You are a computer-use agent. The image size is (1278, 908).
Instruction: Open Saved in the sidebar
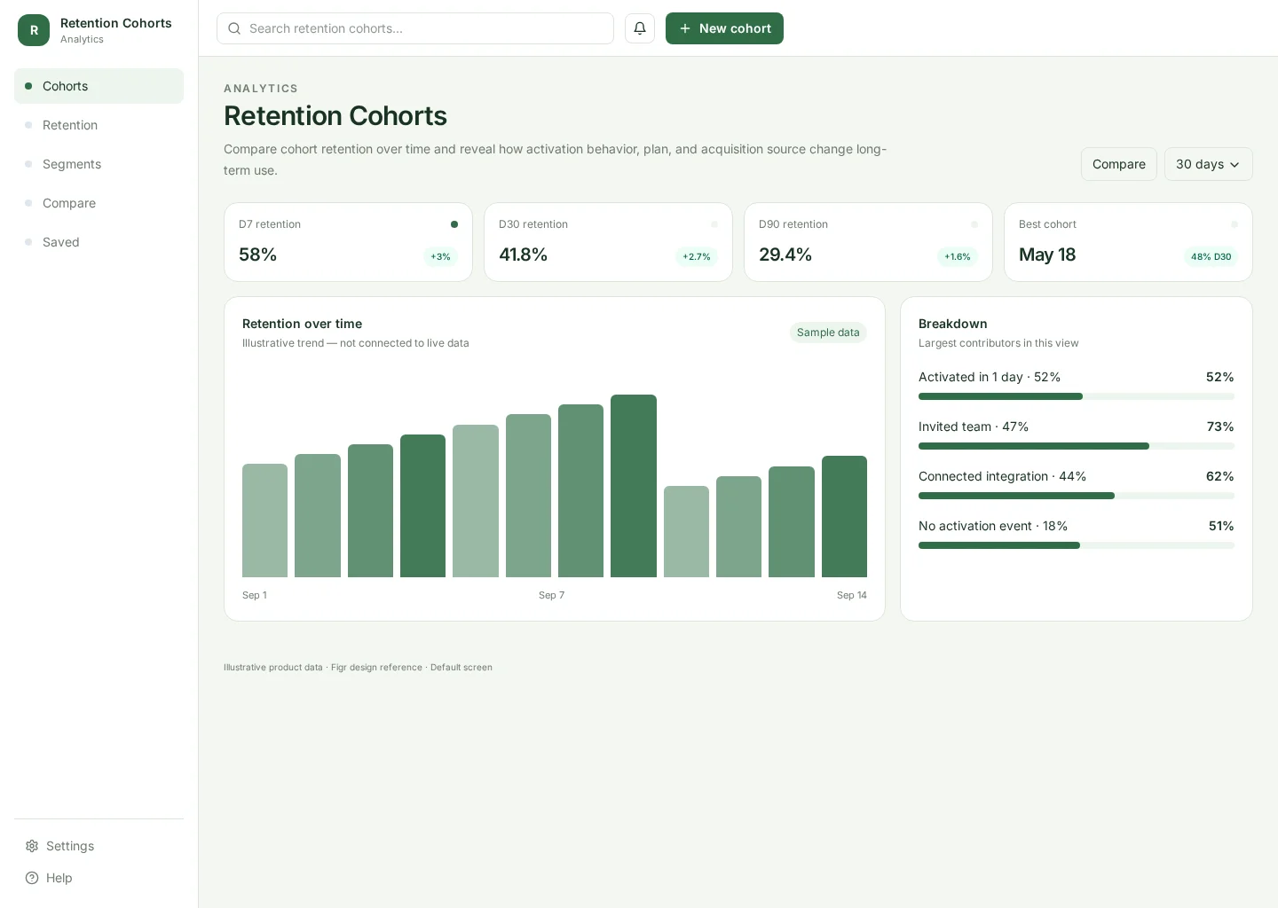(99, 242)
